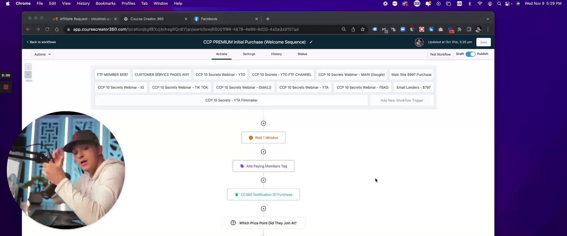
Task: Open Which Price Point Did They Join At condition
Action: (263, 223)
